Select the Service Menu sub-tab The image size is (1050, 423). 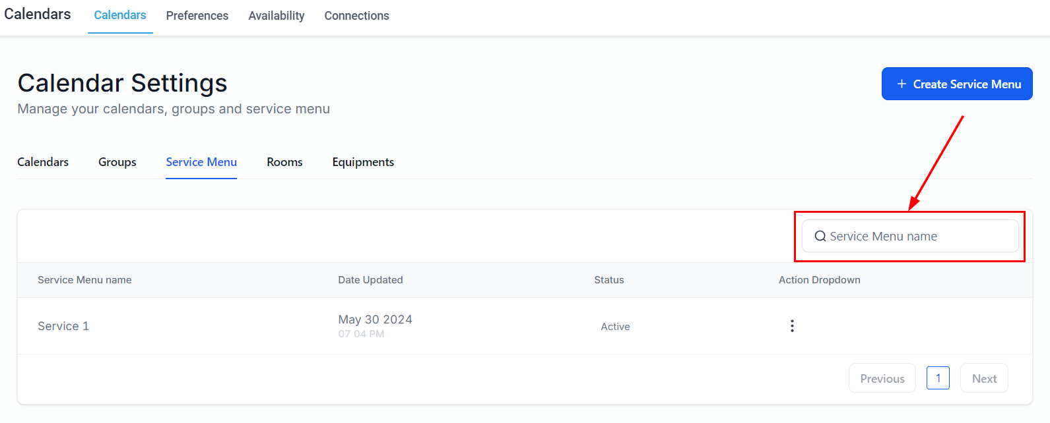point(201,162)
